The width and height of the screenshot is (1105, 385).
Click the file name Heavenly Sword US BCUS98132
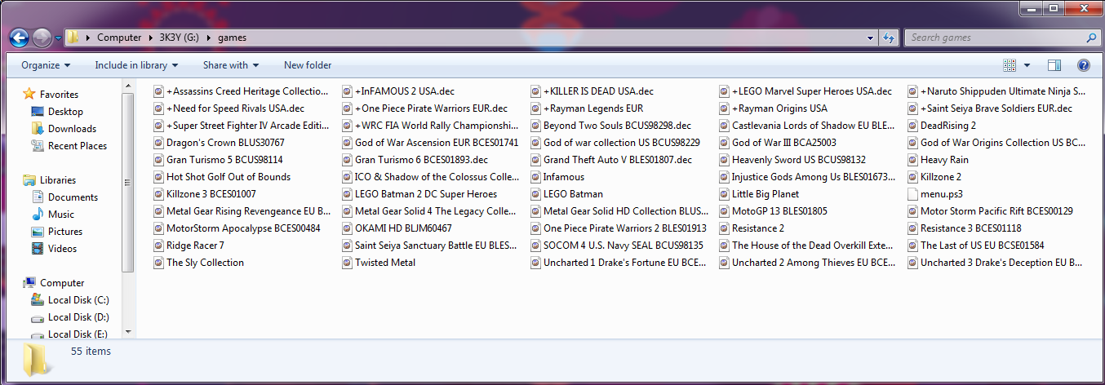799,160
